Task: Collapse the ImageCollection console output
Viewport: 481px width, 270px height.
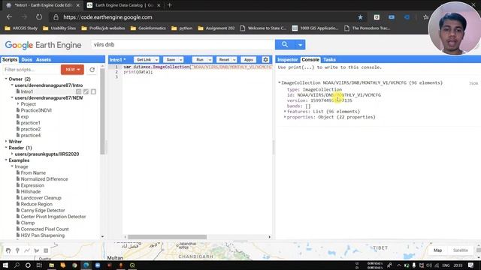Action: pos(280,82)
